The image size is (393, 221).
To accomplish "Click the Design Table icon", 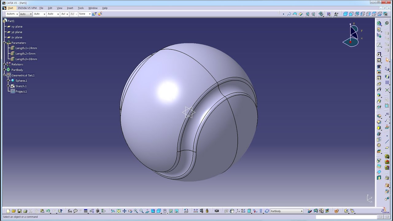I will [86, 211].
